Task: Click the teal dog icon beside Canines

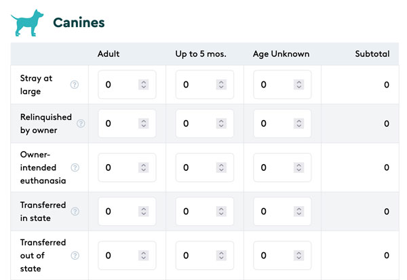Action: [27, 23]
